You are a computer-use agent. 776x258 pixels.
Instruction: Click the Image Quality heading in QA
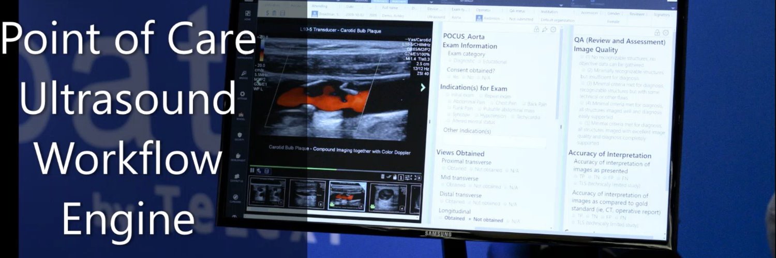[x=596, y=50]
